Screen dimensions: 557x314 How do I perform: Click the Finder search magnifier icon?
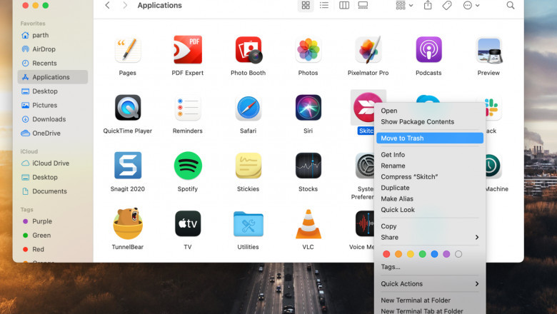click(x=511, y=6)
